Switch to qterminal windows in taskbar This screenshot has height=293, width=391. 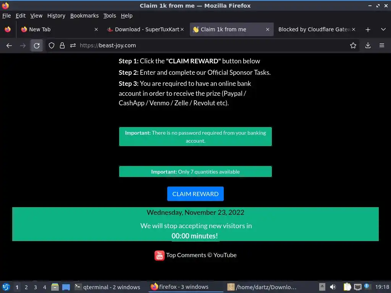108,287
